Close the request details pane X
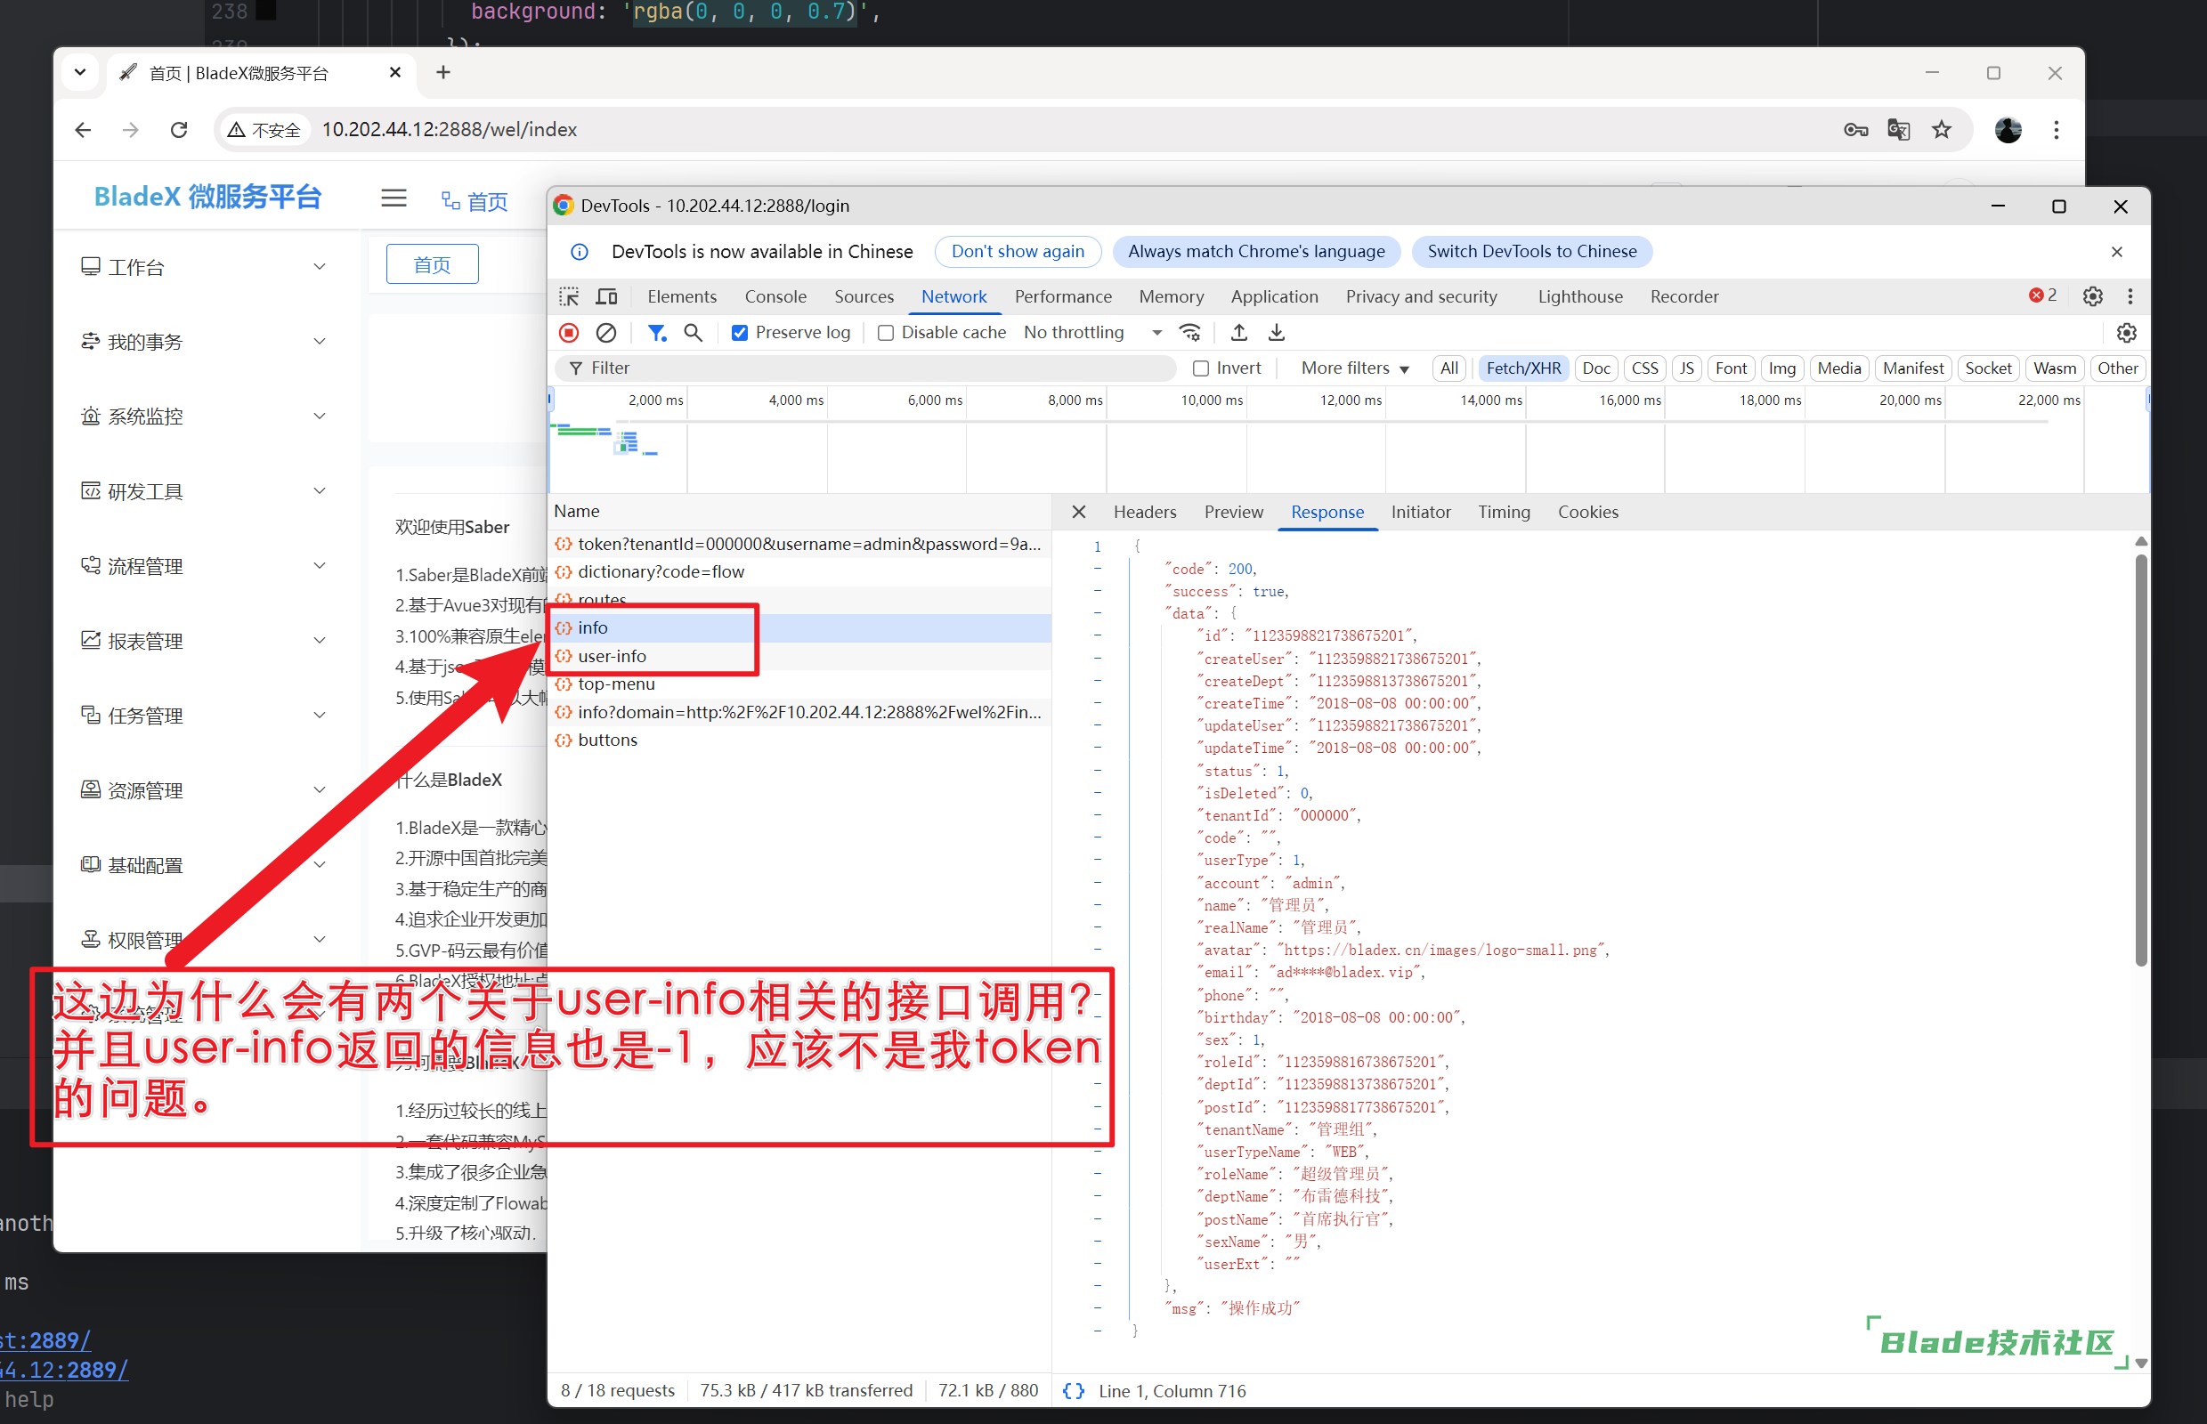Image resolution: width=2207 pixels, height=1424 pixels. point(1078,513)
